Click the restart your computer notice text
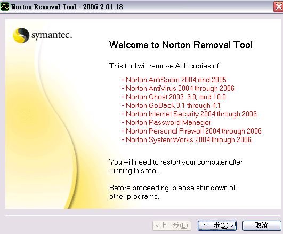 176,166
